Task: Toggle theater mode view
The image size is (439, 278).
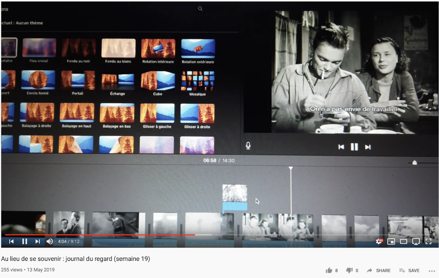Action: pos(403,241)
